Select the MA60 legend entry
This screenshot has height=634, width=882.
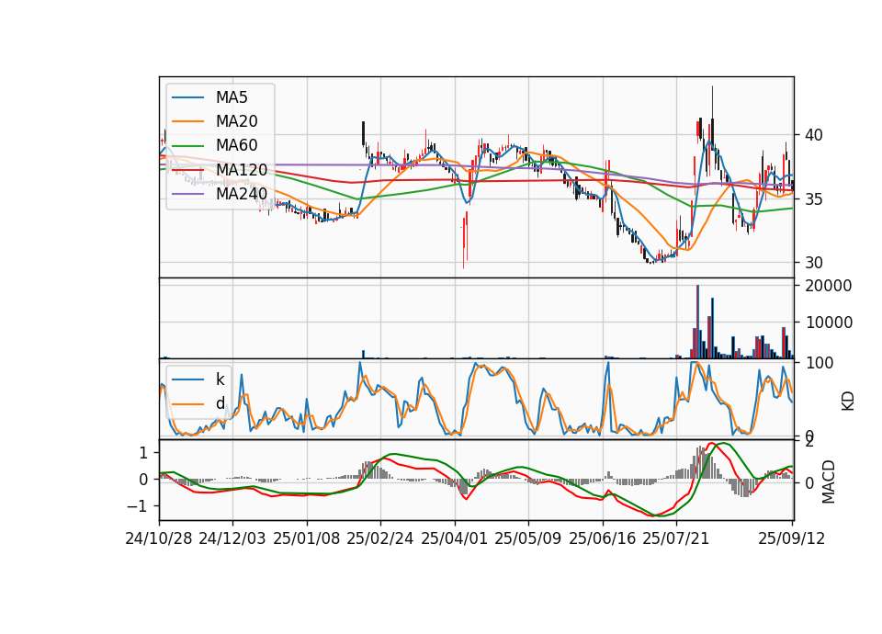click(236, 145)
